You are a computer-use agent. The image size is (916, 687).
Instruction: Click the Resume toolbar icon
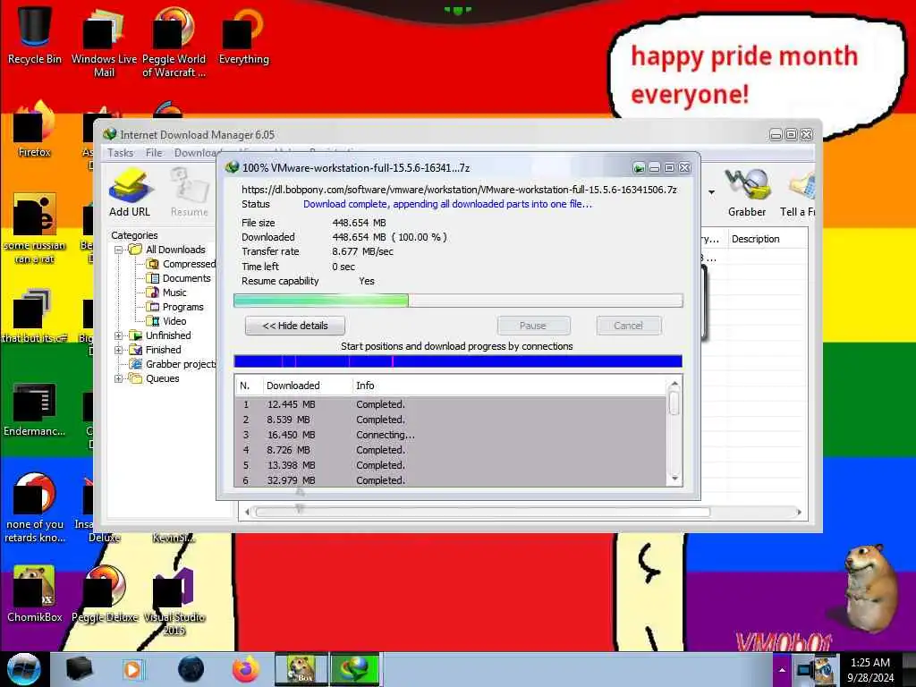tap(190, 193)
